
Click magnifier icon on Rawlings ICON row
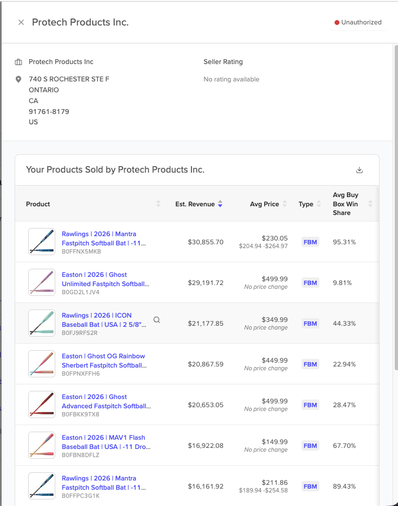pos(157,320)
